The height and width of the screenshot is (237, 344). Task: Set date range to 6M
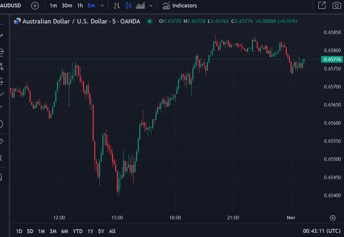[65, 231]
